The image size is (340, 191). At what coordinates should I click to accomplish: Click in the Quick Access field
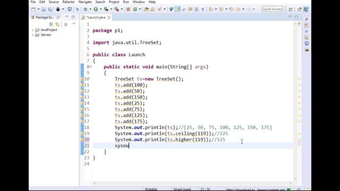tap(273, 9)
